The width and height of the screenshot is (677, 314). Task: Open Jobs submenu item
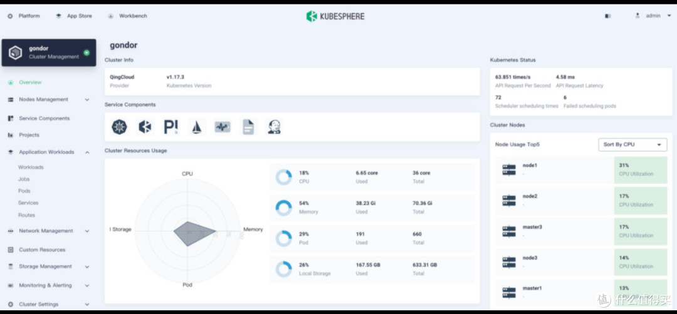coord(24,179)
